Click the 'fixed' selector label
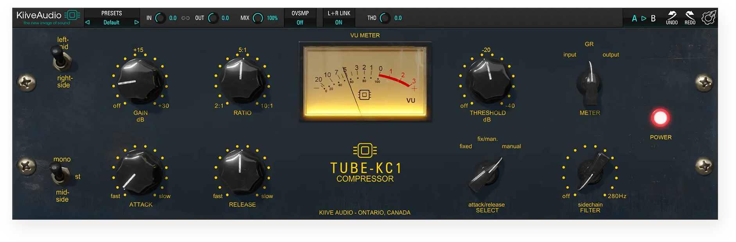736x242 pixels. click(466, 146)
